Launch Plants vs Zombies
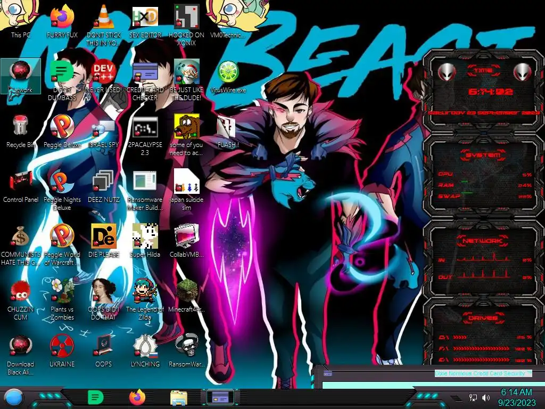This screenshot has height=409, width=545. 62,299
